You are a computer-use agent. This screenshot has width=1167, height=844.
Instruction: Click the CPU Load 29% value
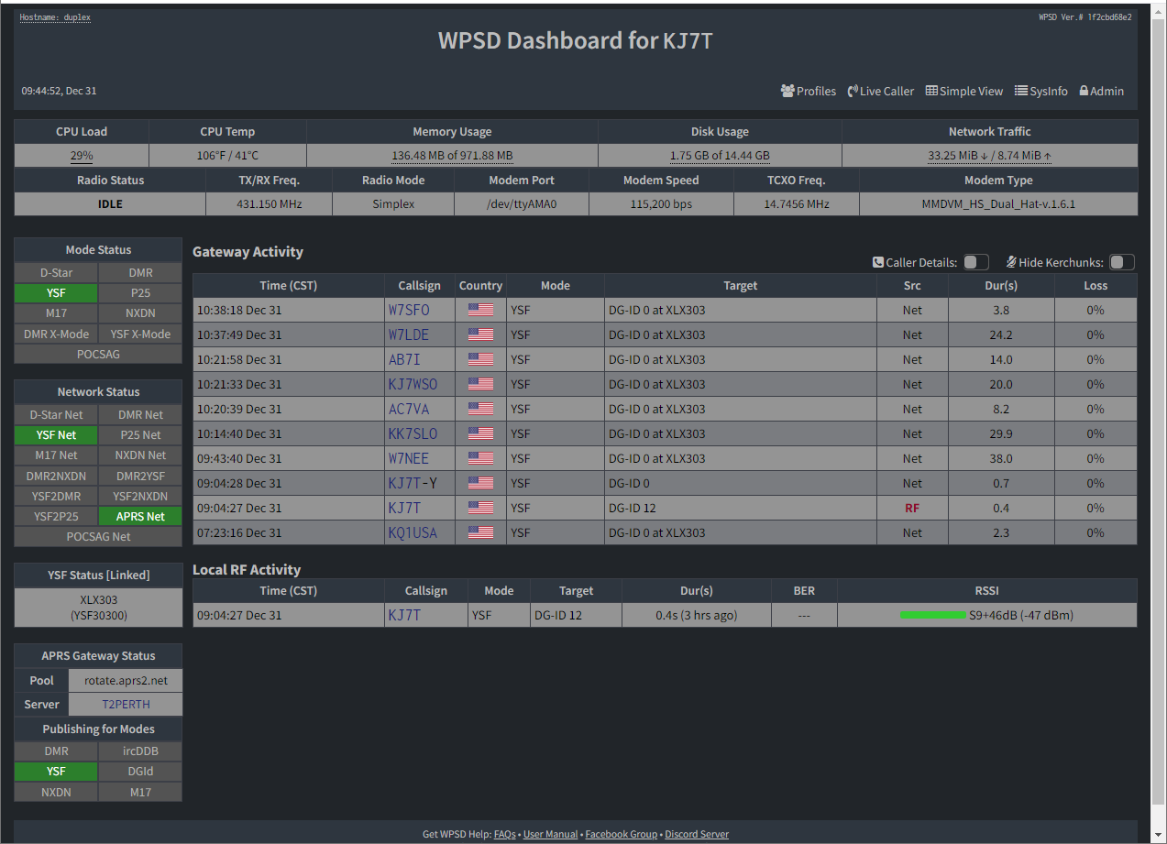pos(82,156)
